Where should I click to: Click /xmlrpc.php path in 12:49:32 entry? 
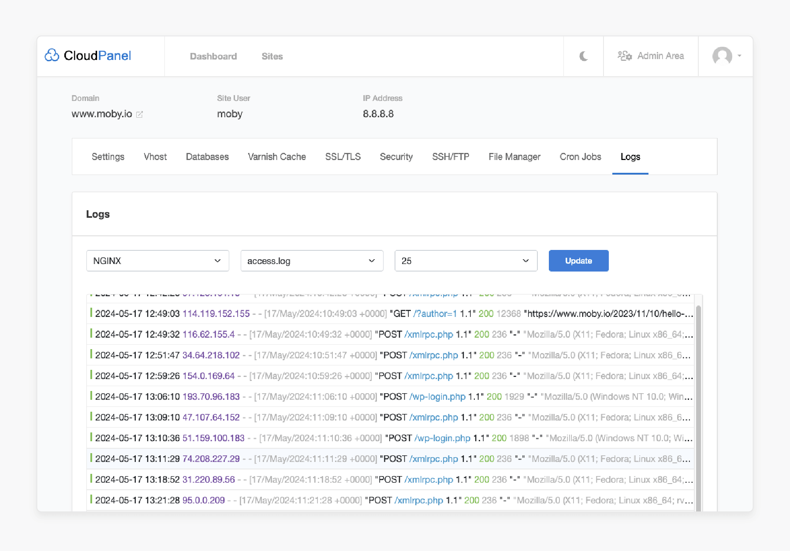click(429, 335)
